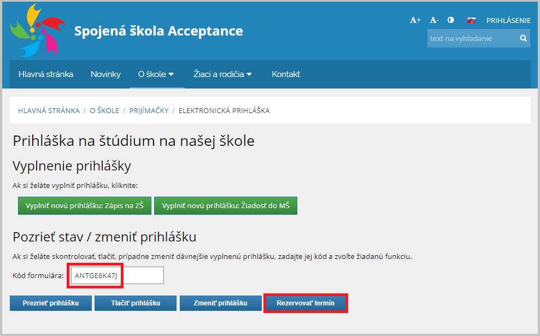Follow the O ŠKOLE breadcrumb link
Viewport: 540px width, 336px height.
104,110
